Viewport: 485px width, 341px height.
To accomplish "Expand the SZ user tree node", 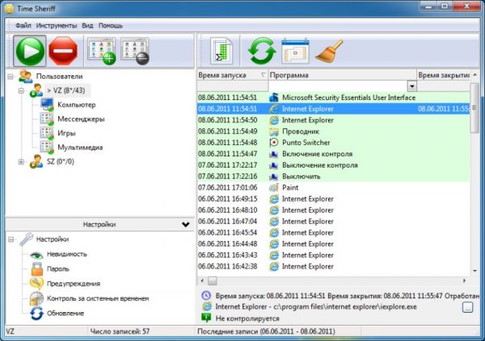I will [21, 162].
